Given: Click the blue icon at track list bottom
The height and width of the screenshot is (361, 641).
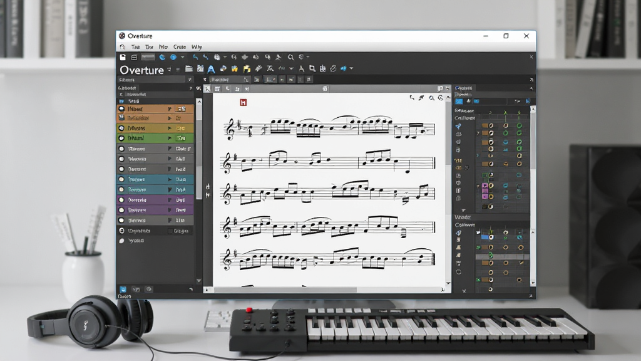Looking at the screenshot, I should tap(123, 290).
